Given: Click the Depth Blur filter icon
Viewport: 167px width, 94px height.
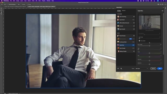Looking at the screenshot, I should (118, 45).
